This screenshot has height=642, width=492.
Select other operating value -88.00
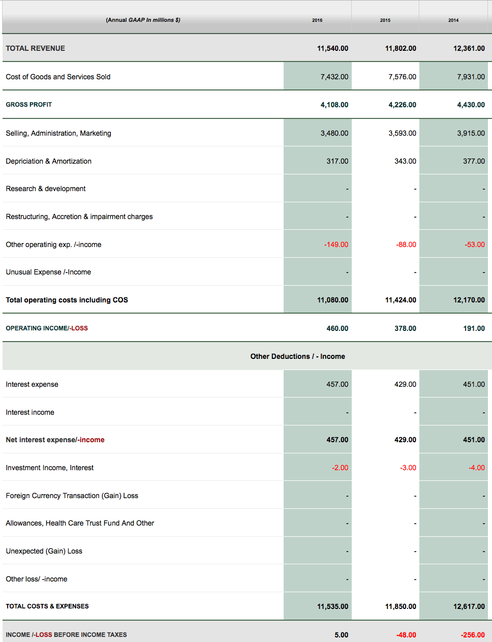click(406, 244)
